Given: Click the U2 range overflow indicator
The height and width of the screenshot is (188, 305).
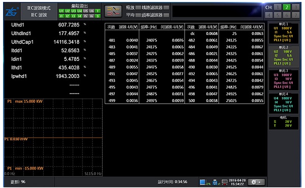Looking at the screenshot, I should tap(68, 11).
